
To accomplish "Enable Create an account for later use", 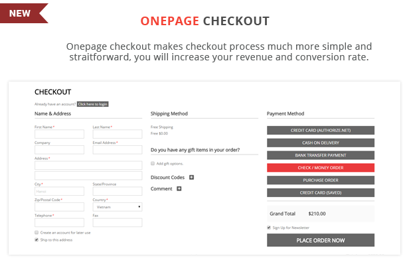I will pyautogui.click(x=37, y=232).
